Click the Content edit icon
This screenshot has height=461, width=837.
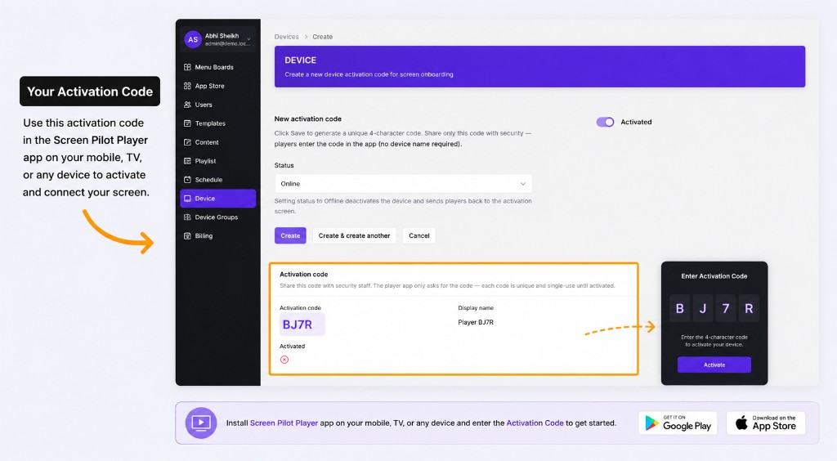(187, 142)
